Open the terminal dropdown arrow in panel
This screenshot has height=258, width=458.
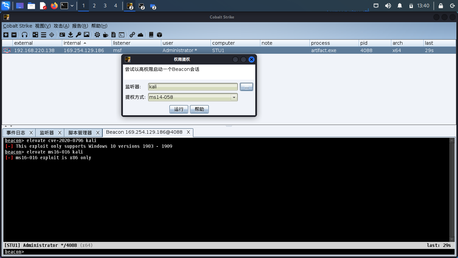(72, 6)
